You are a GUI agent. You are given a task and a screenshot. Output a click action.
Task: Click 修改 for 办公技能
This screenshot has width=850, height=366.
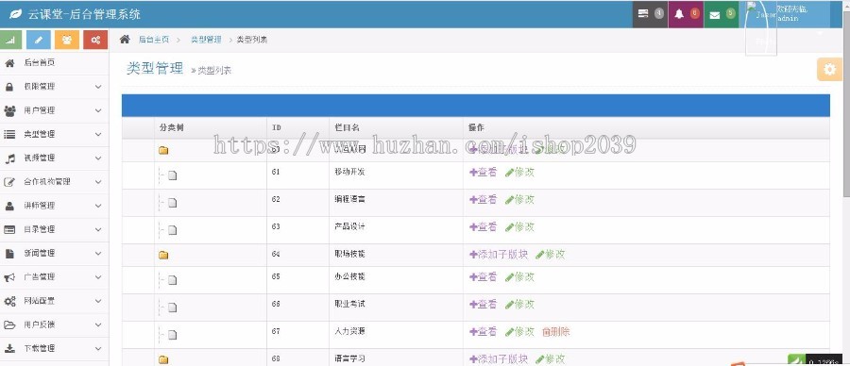pyautogui.click(x=519, y=276)
